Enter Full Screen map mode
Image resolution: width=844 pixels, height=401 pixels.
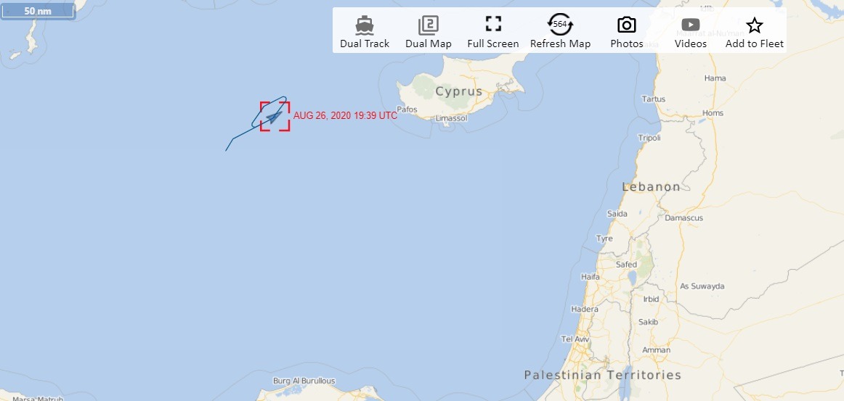[493, 24]
